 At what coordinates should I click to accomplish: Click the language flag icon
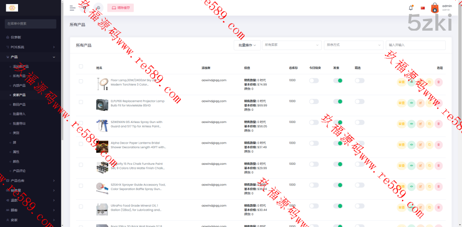[x=423, y=8]
